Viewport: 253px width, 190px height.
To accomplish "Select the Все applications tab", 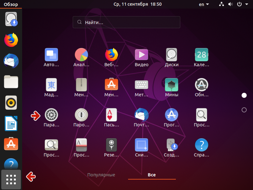I will 152,174.
